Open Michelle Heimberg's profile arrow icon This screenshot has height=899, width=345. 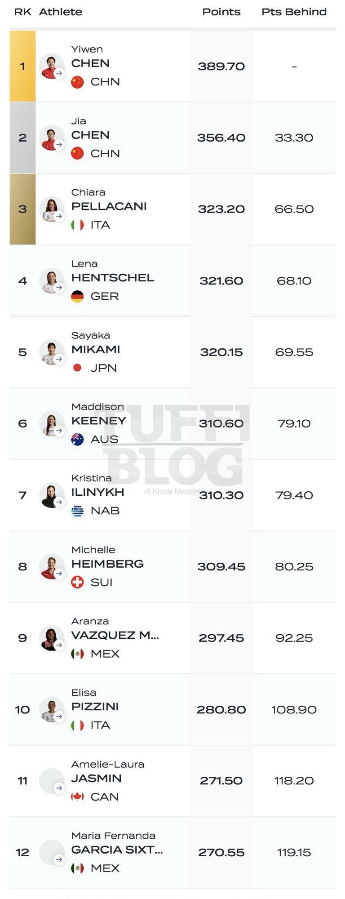(59, 574)
